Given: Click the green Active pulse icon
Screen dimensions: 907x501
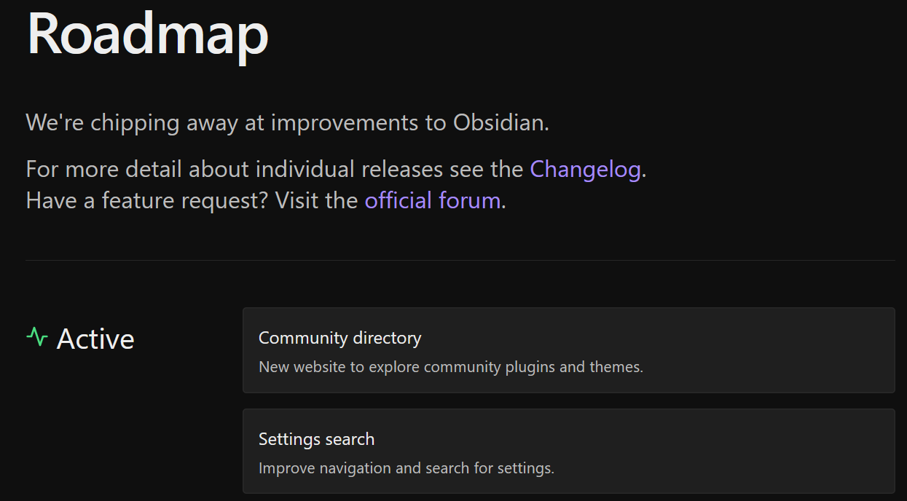Looking at the screenshot, I should click(x=37, y=337).
